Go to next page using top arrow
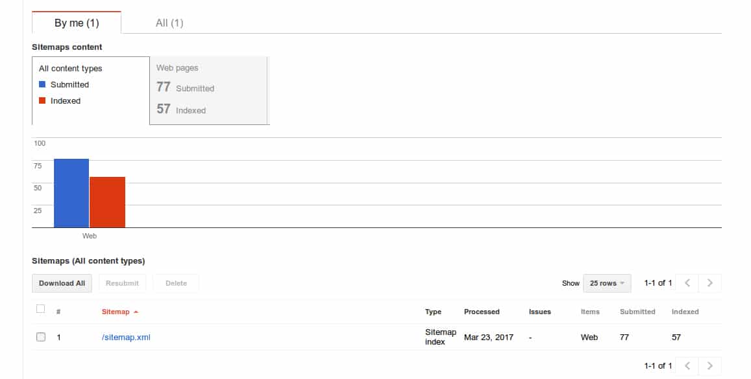 [709, 283]
